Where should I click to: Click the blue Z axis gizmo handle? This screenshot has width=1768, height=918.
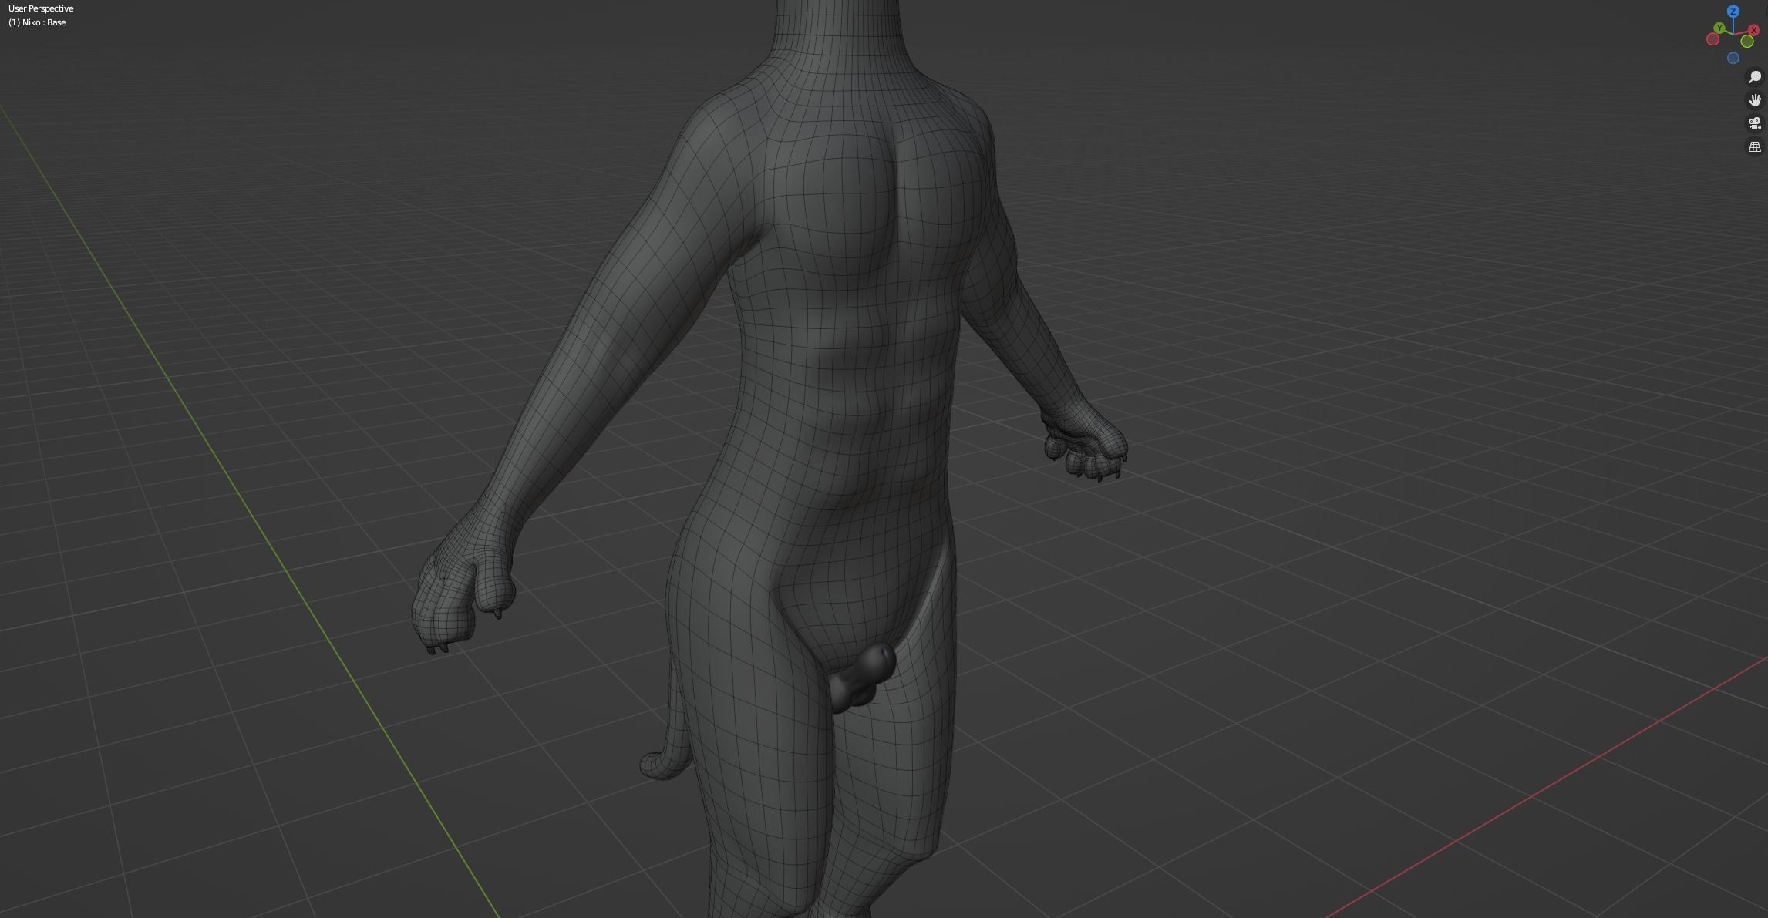(x=1733, y=12)
